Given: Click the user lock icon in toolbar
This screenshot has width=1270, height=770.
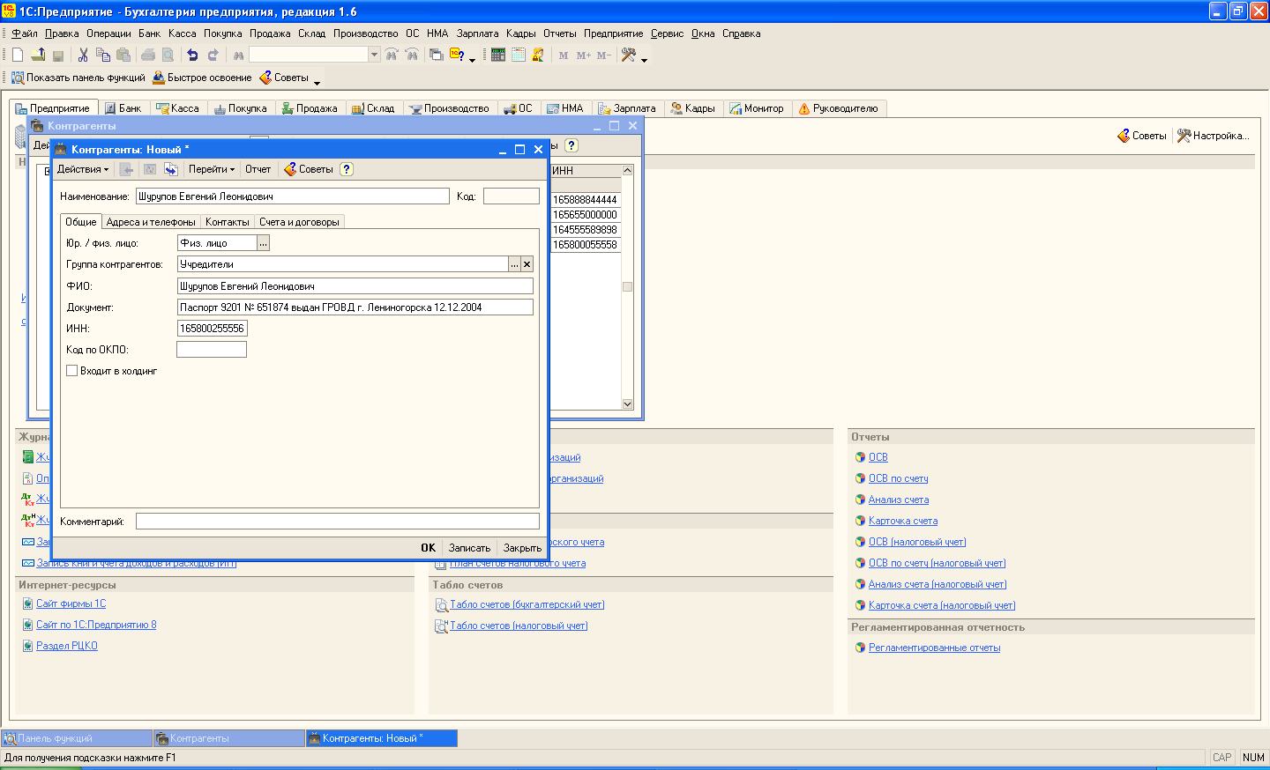Looking at the screenshot, I should [538, 55].
